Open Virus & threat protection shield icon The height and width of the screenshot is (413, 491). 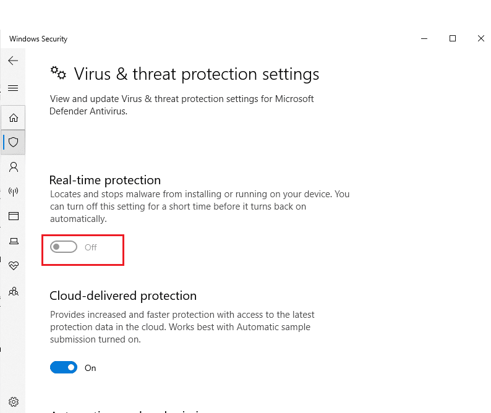coord(13,142)
